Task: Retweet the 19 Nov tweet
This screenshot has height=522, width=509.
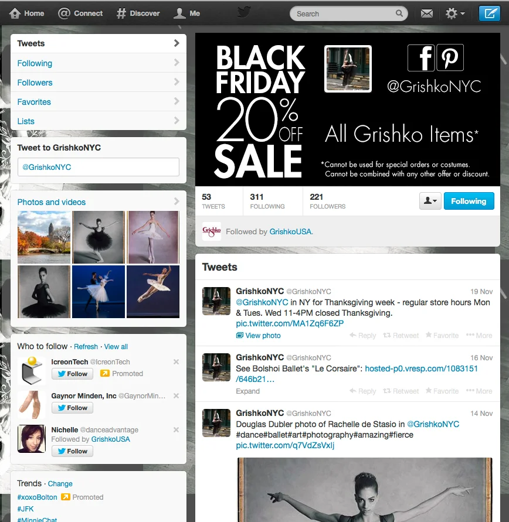Action: tap(401, 335)
